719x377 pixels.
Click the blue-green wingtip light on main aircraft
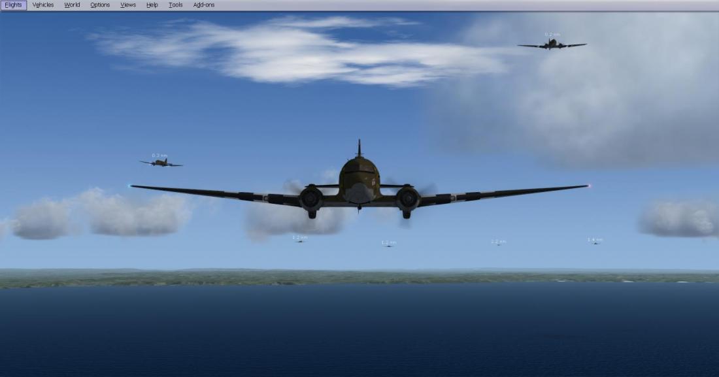[129, 186]
